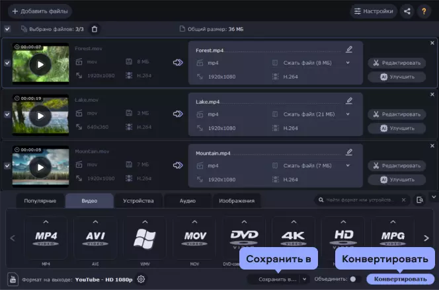Click the conversion arrow icon for Lake.mov
The image size is (439, 290).
pyautogui.click(x=178, y=114)
